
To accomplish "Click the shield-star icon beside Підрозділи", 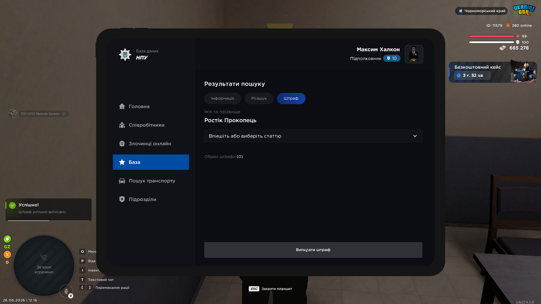I will tap(122, 199).
